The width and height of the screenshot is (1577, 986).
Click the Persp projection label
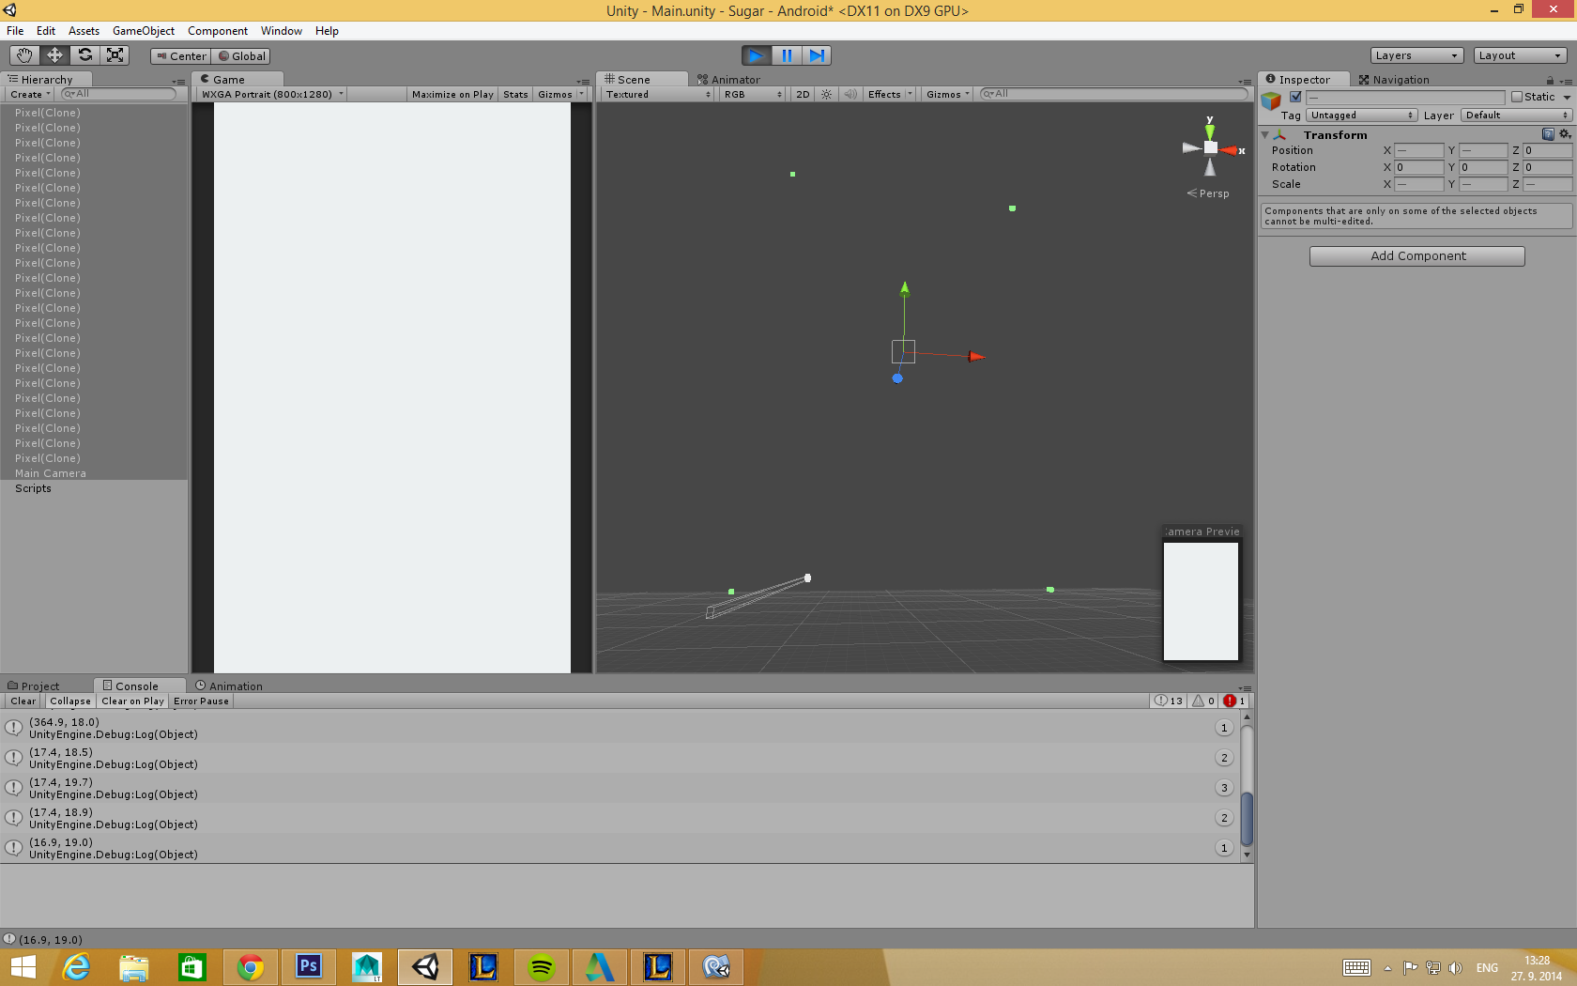coord(1208,193)
